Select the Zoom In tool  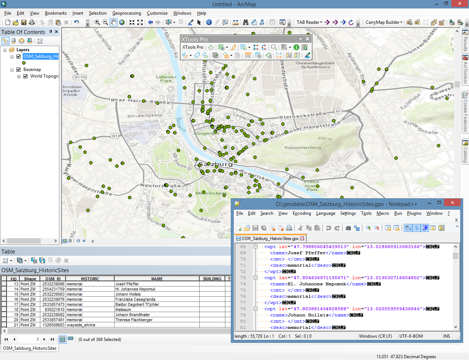click(x=97, y=22)
